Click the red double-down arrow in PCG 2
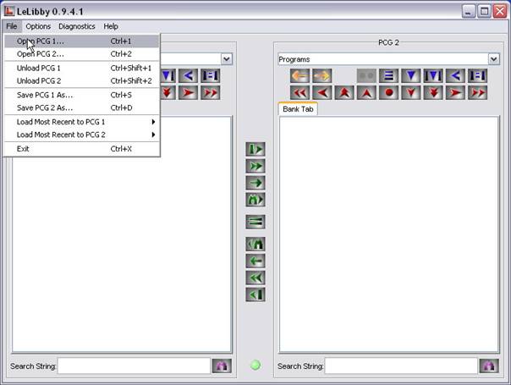This screenshot has width=511, height=385. [x=433, y=93]
